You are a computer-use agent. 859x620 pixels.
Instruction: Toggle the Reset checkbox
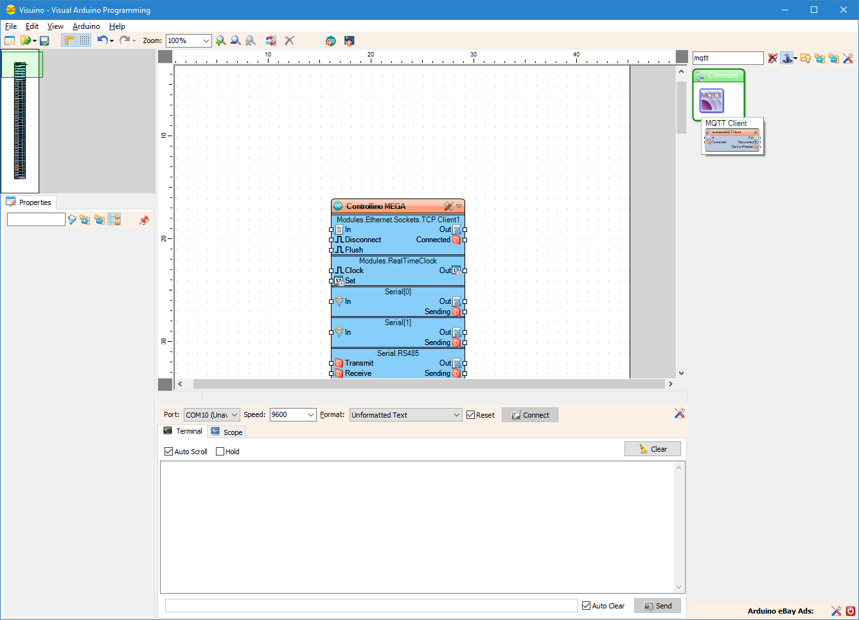click(471, 415)
